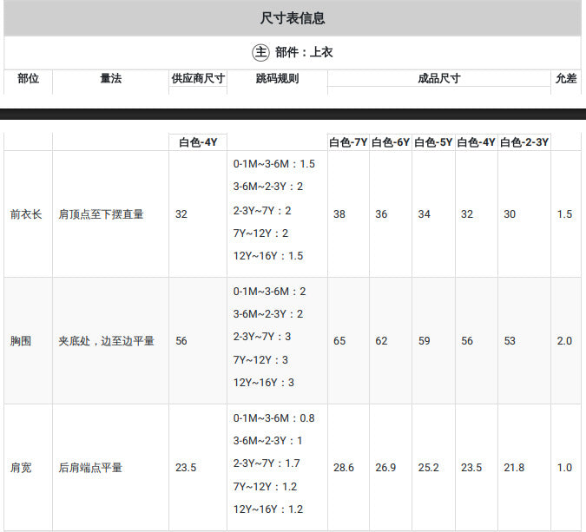Click the 7Y~12Y：1.2 rule

pyautogui.click(x=265, y=487)
